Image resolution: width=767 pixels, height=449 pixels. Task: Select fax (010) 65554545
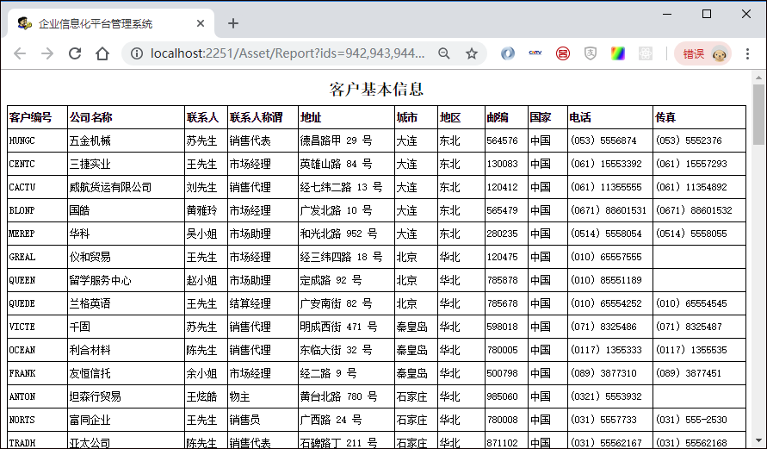pyautogui.click(x=691, y=303)
